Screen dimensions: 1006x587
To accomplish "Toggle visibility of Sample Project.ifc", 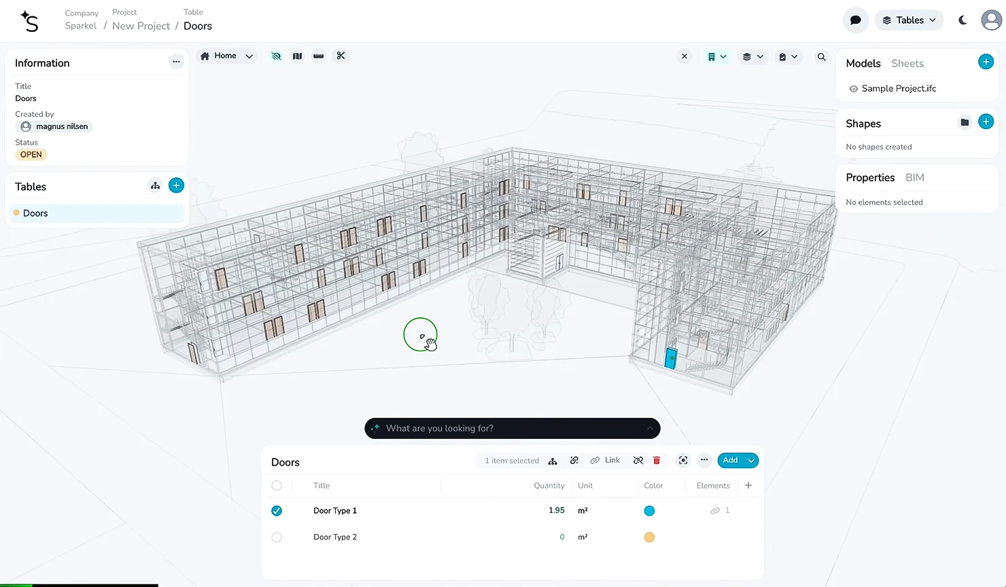I will [x=853, y=89].
